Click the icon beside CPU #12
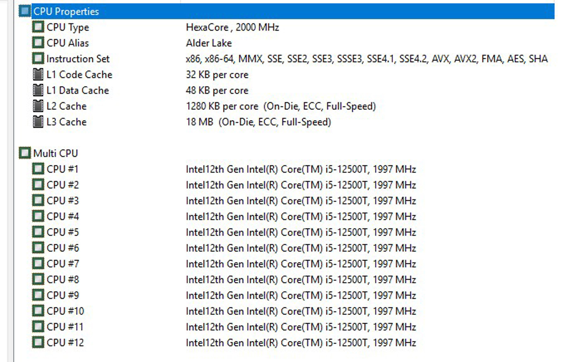This screenshot has height=362, width=577. click(38, 343)
